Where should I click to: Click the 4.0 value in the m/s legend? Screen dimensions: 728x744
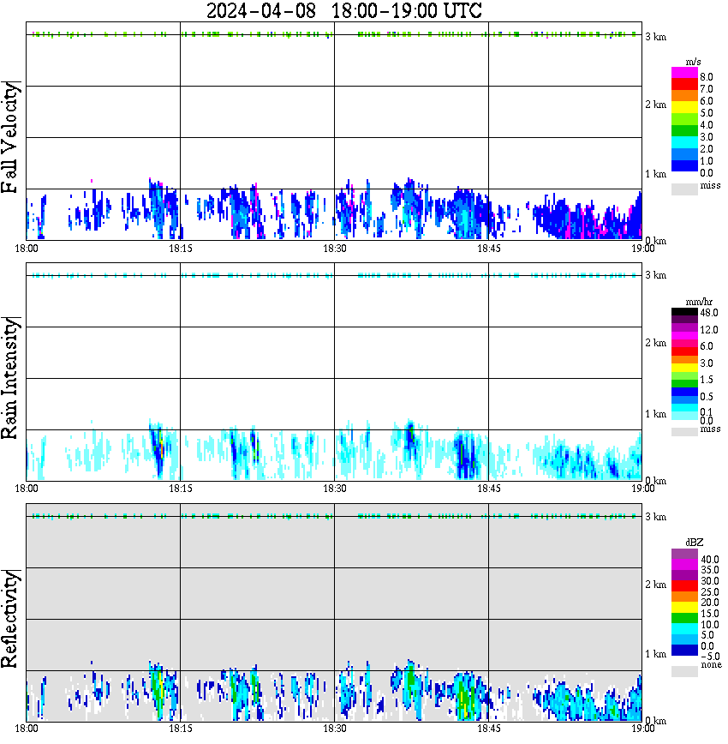707,125
